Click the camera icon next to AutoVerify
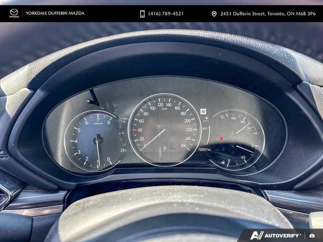323x242 pixels. pyautogui.click(x=312, y=236)
